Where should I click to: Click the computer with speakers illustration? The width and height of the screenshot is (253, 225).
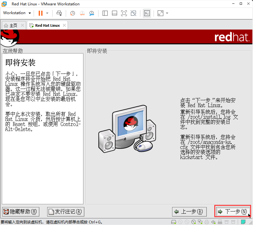tap(127, 129)
